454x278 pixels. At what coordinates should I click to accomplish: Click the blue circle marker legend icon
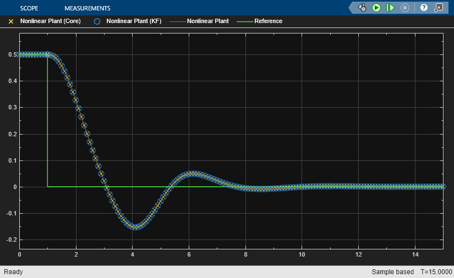coord(97,21)
